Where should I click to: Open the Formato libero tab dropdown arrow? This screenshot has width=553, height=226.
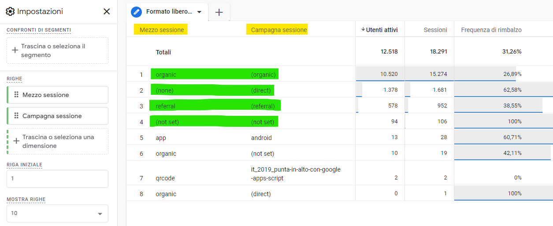(200, 12)
